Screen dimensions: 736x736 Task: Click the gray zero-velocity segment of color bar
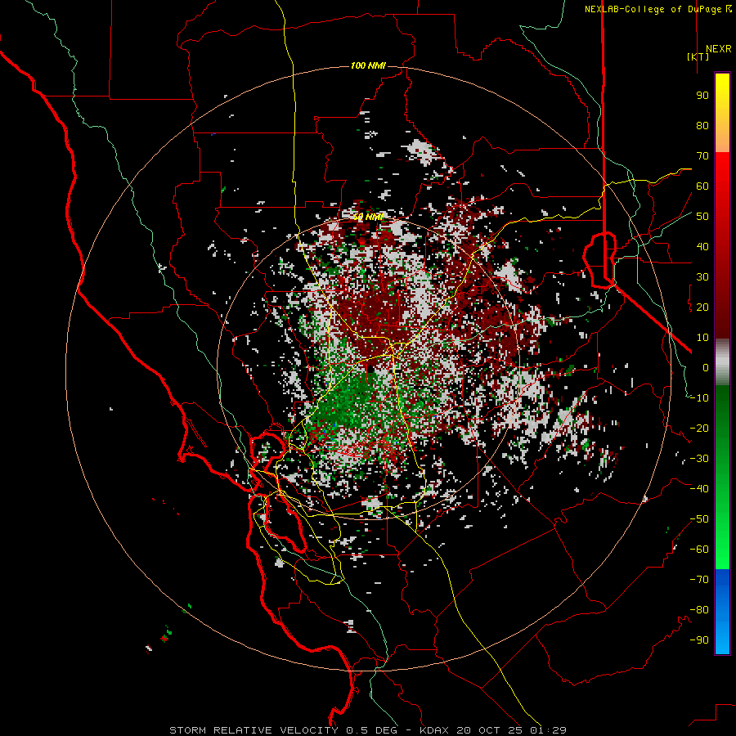[x=722, y=362]
